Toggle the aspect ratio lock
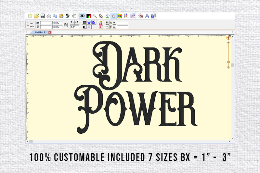 (x=66, y=25)
